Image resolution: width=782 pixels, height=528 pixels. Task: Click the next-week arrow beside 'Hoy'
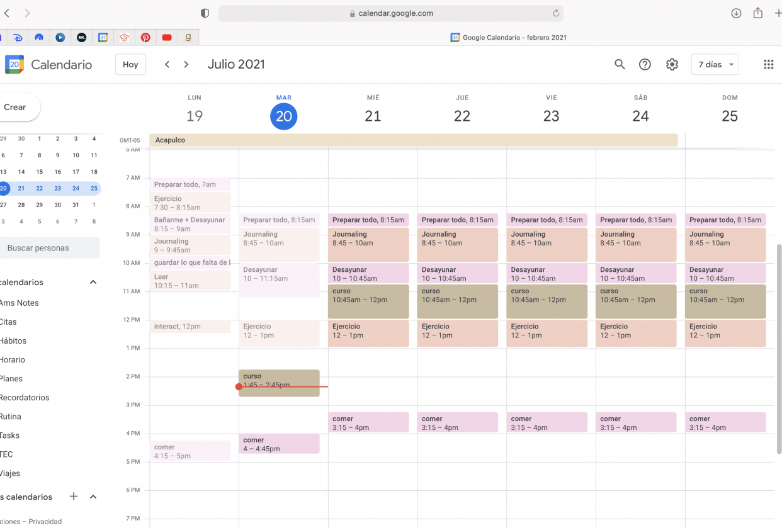[186, 64]
